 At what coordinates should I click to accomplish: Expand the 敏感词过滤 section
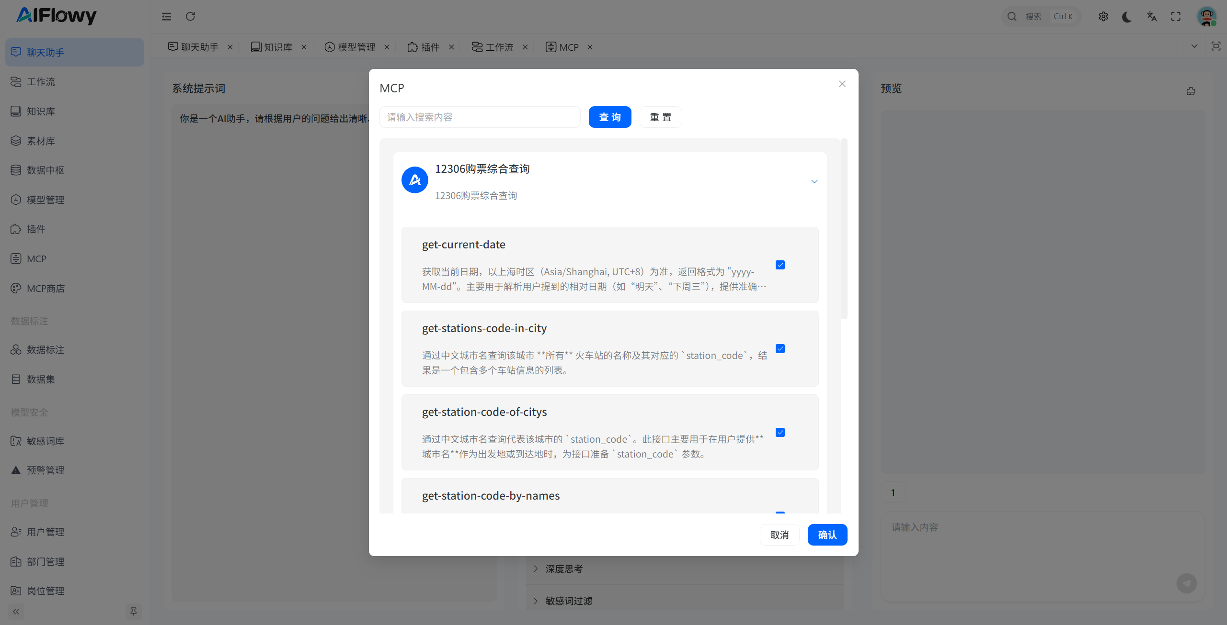click(x=568, y=601)
